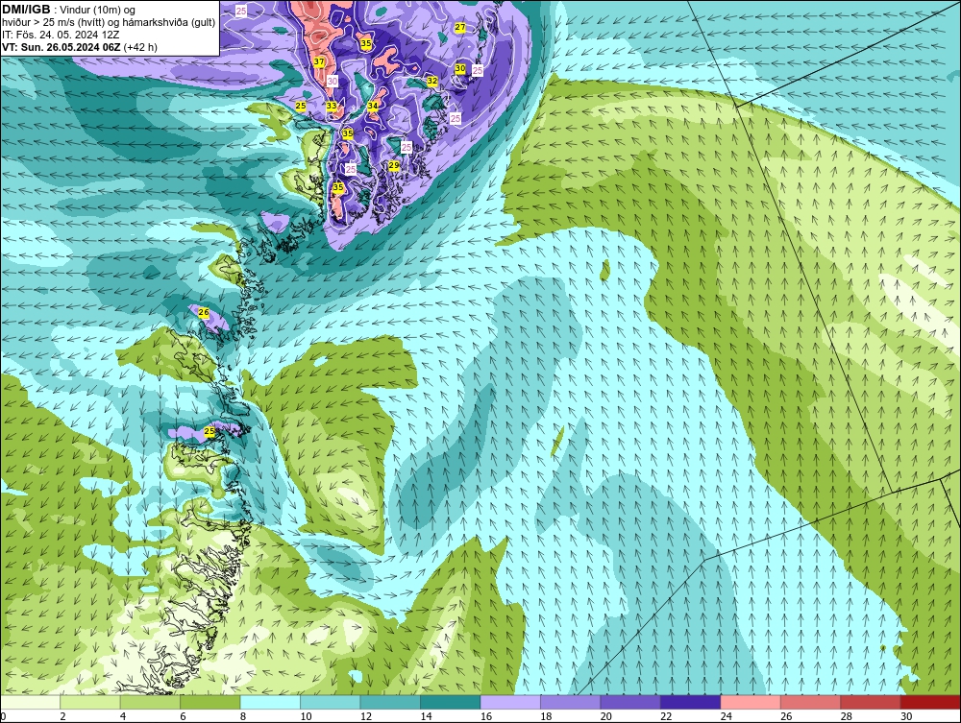Image resolution: width=961 pixels, height=723 pixels.
Task: Click the legend scale number '20'
Action: [606, 716]
